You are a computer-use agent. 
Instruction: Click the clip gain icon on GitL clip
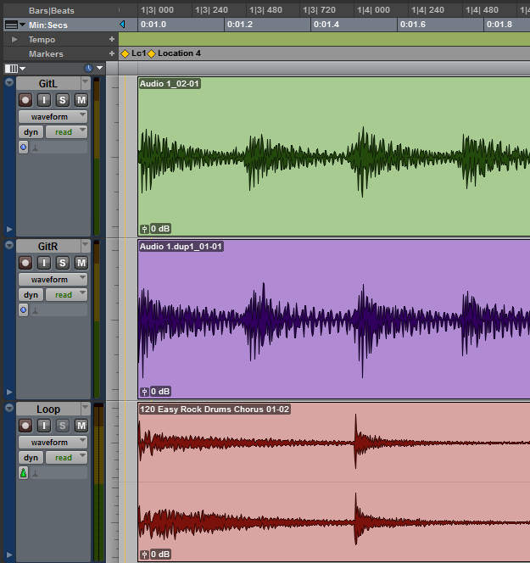[x=144, y=229]
